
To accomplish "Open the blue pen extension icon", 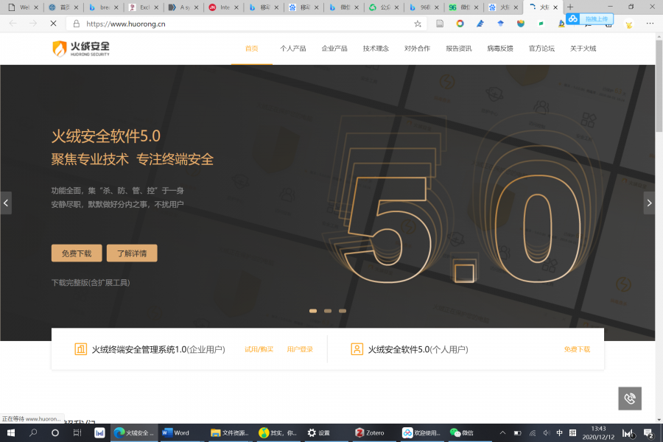I will tap(480, 24).
